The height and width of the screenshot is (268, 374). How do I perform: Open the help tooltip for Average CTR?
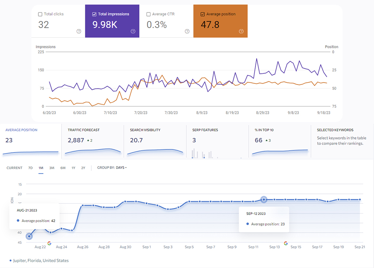(x=187, y=31)
